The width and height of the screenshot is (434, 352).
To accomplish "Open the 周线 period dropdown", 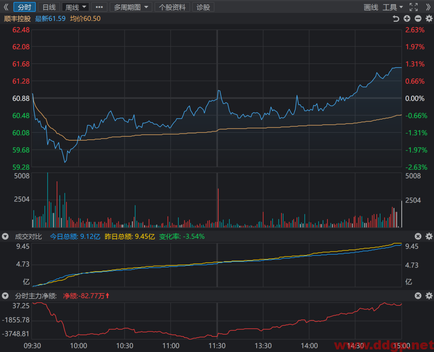I will [x=75, y=7].
